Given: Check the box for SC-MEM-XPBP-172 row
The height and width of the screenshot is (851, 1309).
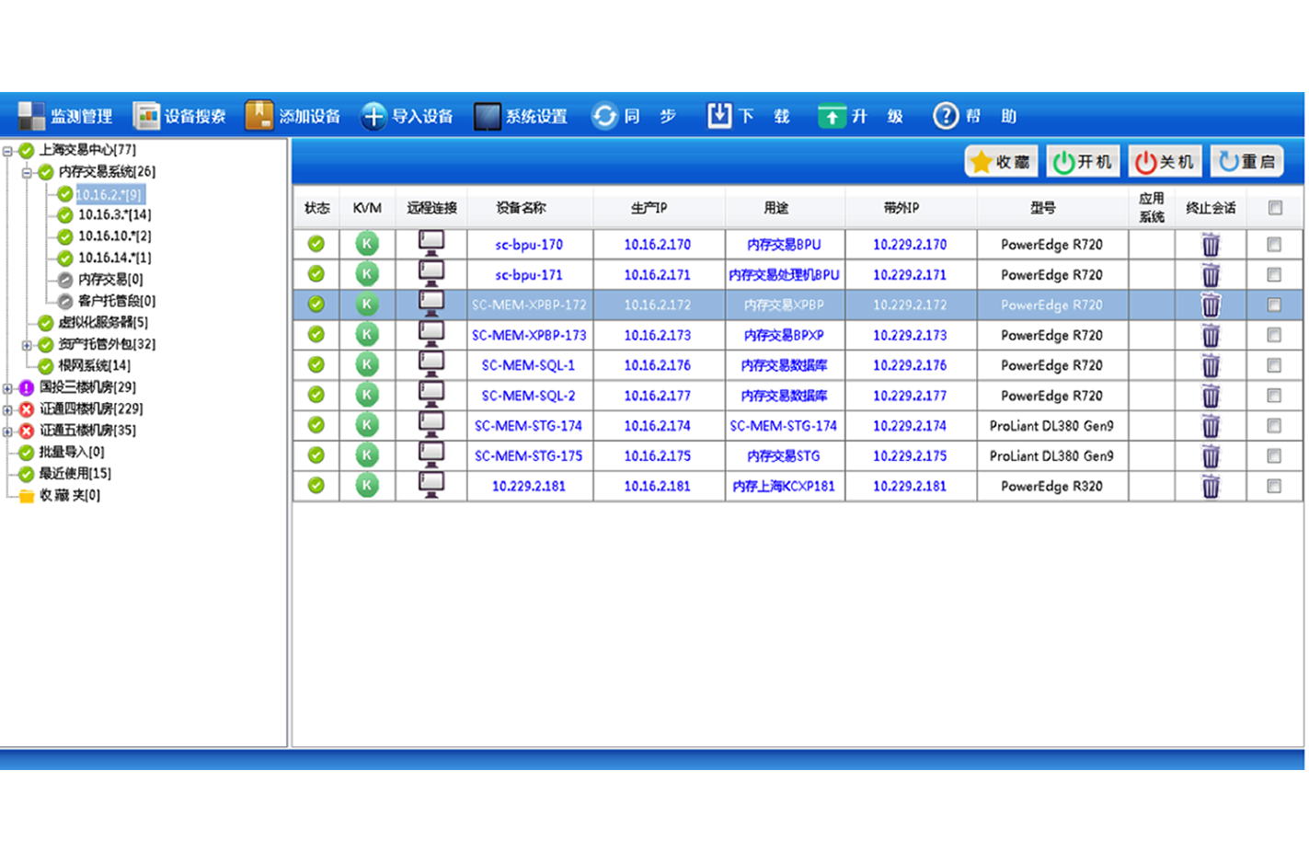Looking at the screenshot, I should (1274, 305).
